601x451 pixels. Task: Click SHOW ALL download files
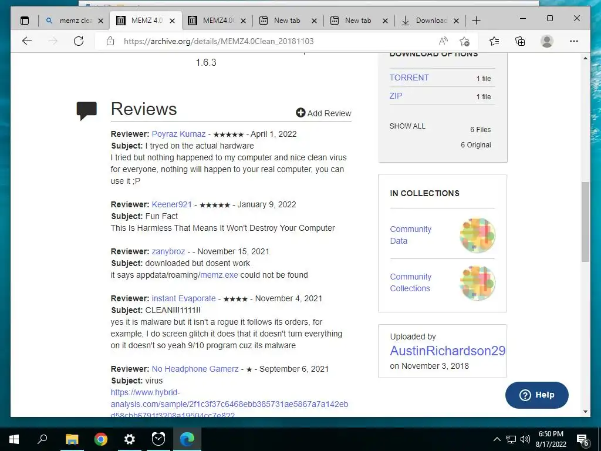point(407,126)
